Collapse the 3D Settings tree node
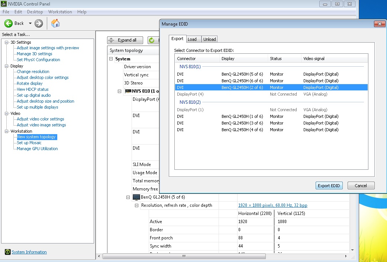Viewport: 387px width, 262px height. click(7, 42)
